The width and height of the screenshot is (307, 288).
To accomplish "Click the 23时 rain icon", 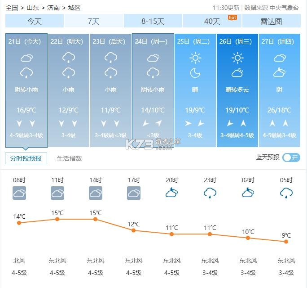I will 210,193.
